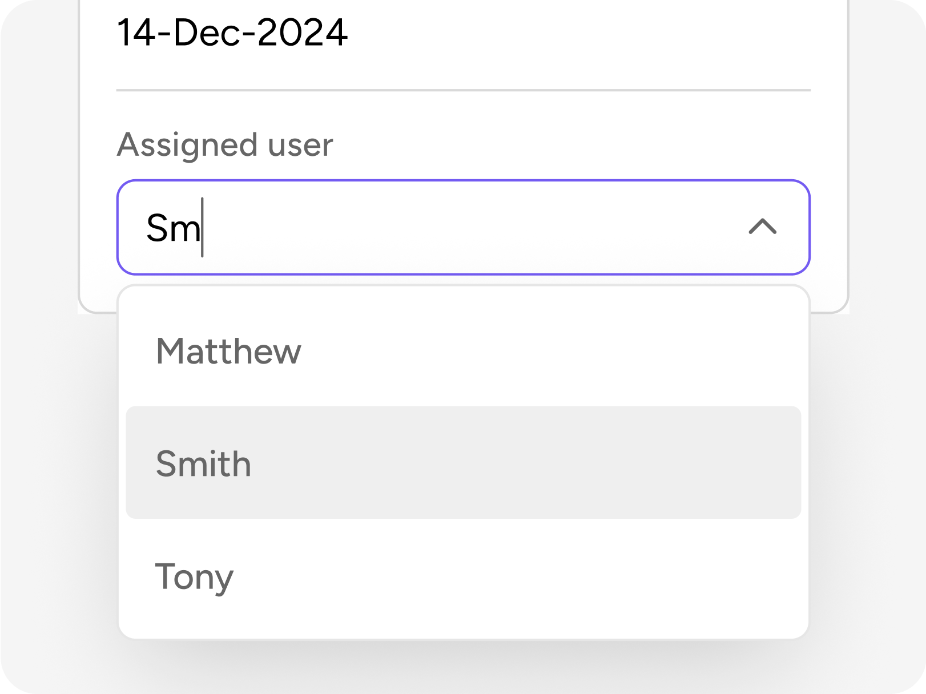
Task: Click the Assigned user text input
Action: click(434, 227)
